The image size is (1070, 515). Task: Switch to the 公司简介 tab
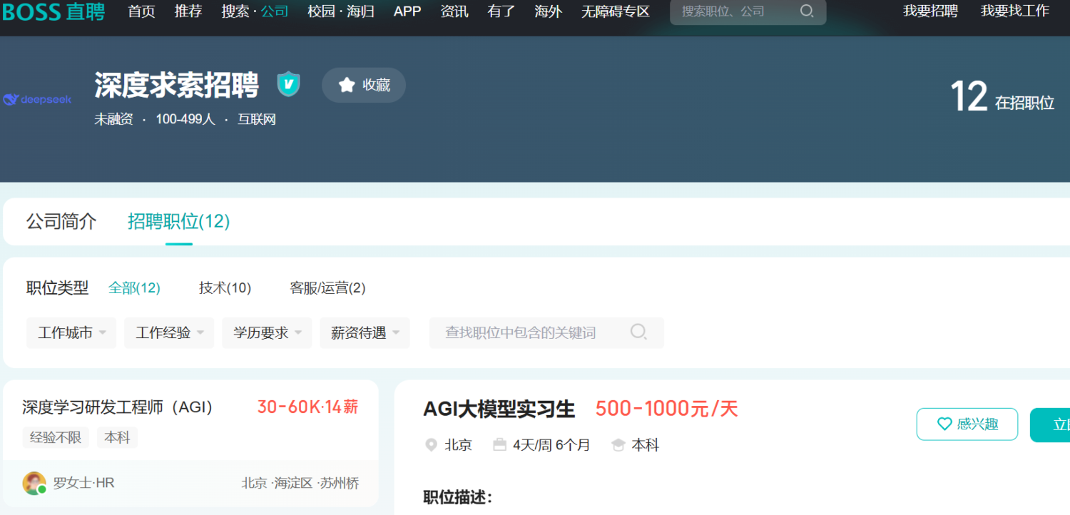tap(61, 222)
